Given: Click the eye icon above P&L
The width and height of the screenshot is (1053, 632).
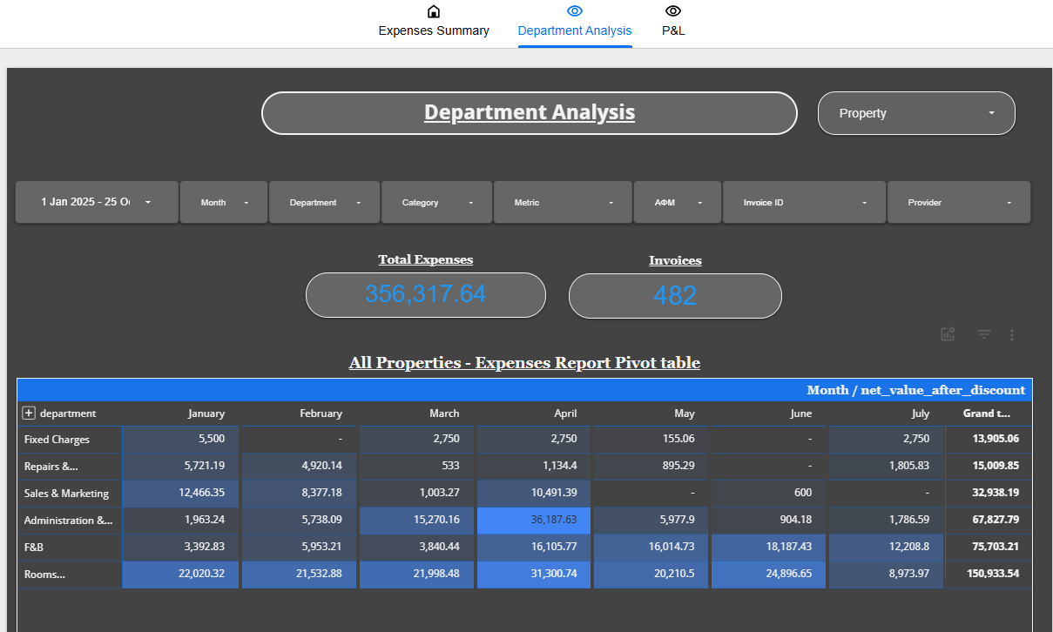Looking at the screenshot, I should [x=673, y=11].
